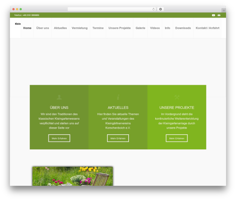Viewport: 236px width, 200px height.
Task: Open the garden flowers photo
Action: (x=73, y=176)
